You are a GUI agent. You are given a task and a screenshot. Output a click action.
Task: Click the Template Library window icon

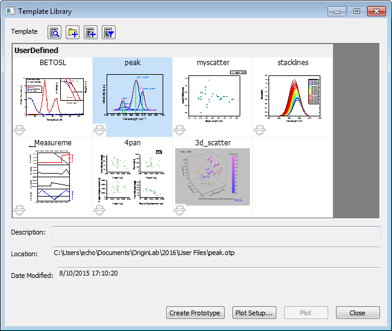click(x=10, y=11)
